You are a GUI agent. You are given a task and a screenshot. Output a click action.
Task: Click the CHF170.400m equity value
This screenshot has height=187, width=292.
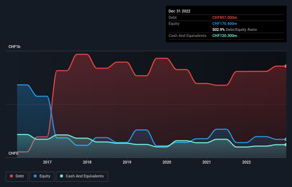tap(224, 23)
